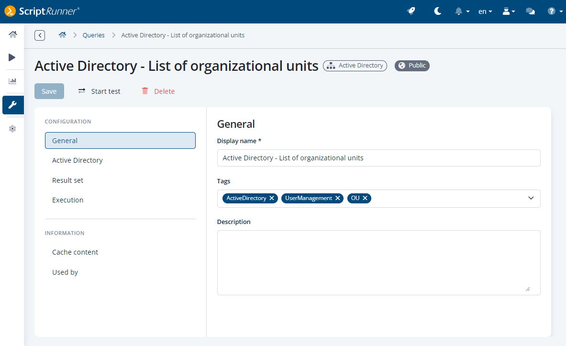Open the help question mark menu
Screen dimensions: 566x346
(555, 11)
